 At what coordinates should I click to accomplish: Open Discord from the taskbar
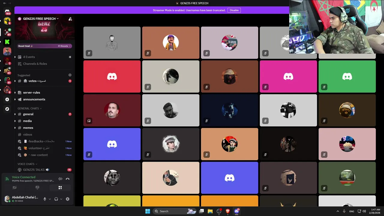[236, 211]
